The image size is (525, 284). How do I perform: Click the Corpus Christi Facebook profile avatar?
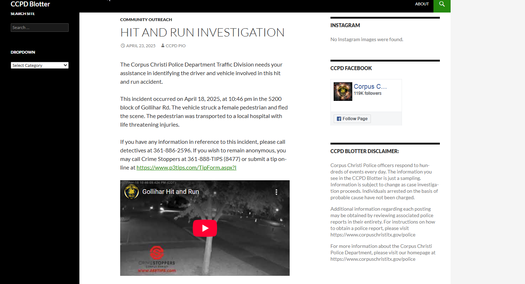tap(343, 91)
